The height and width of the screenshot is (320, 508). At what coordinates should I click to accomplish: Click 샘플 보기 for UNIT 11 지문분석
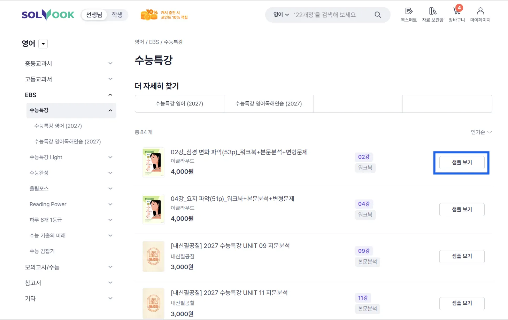tap(462, 303)
